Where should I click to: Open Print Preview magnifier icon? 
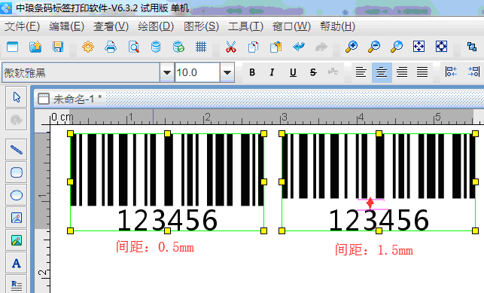[134, 47]
